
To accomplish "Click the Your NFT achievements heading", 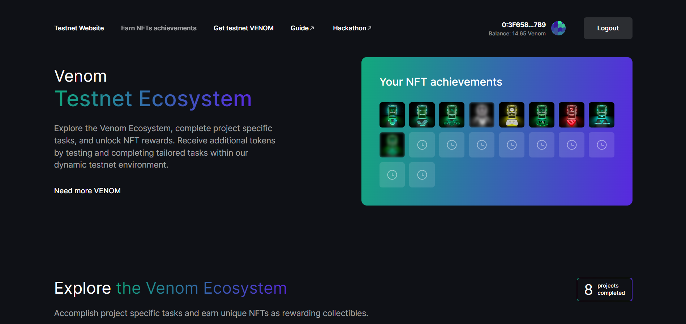I will (441, 82).
